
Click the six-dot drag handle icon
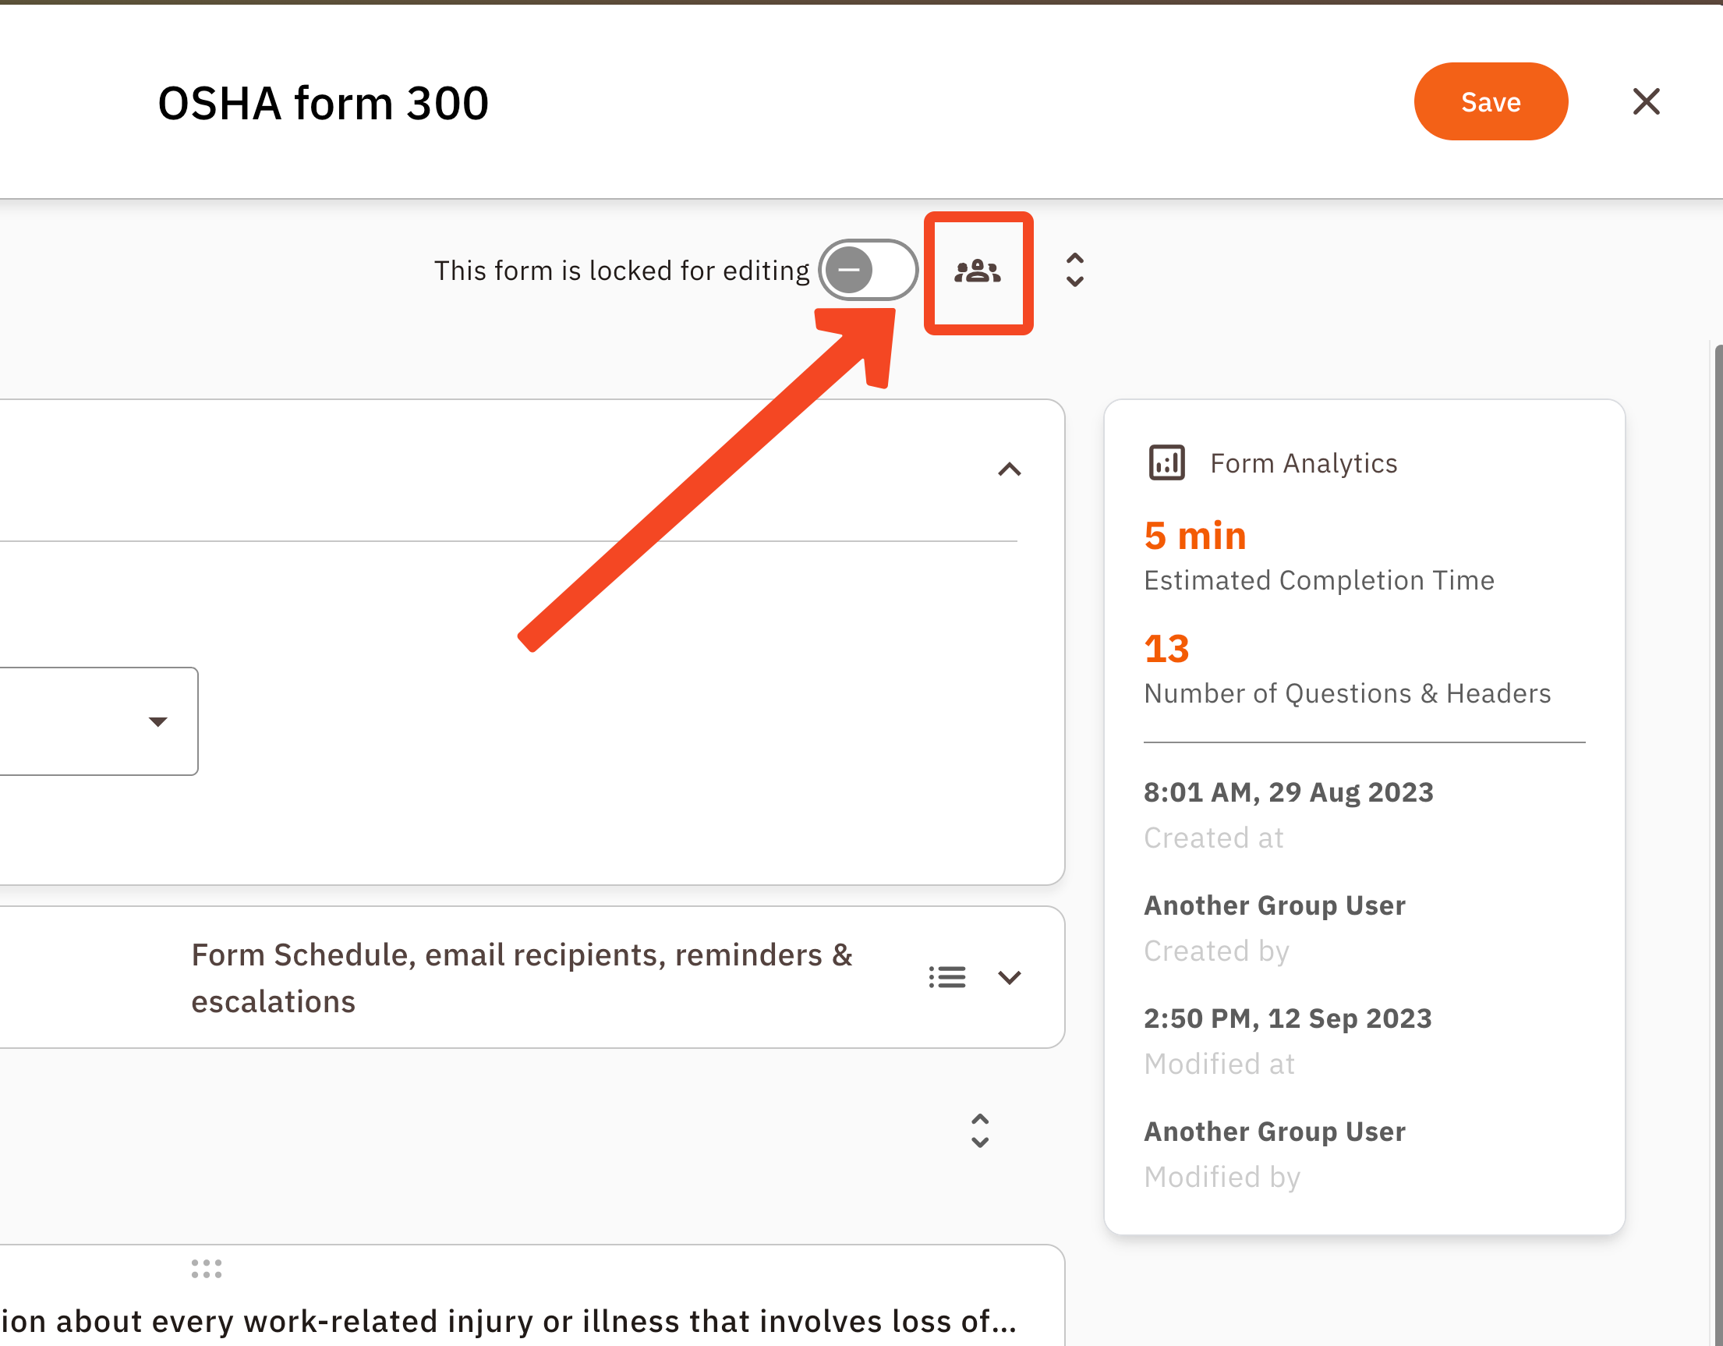[x=206, y=1268]
